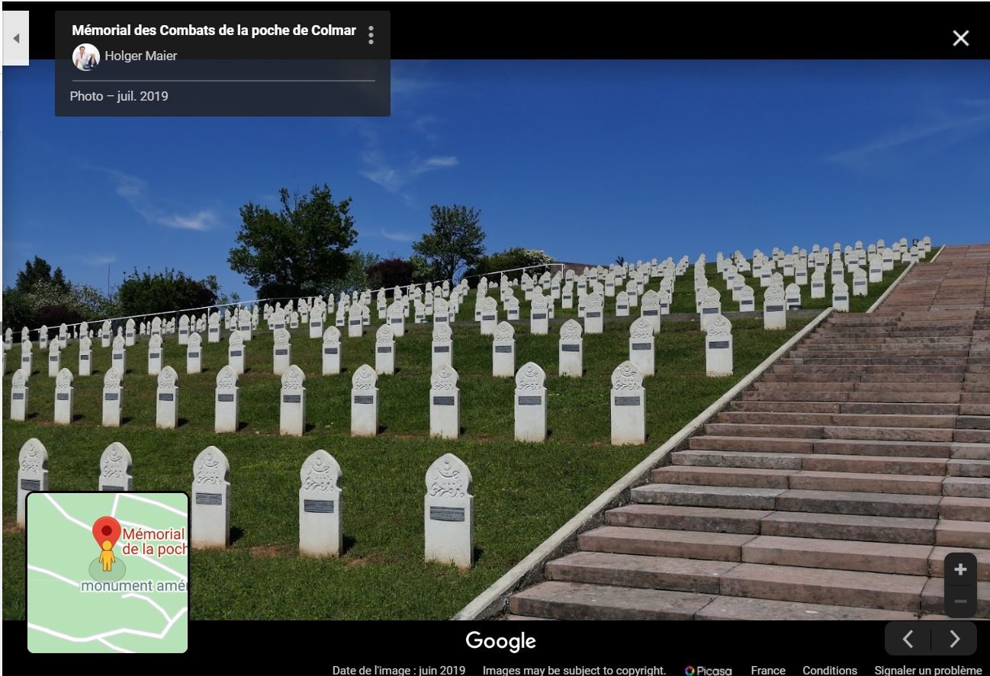Close the photo viewer
The height and width of the screenshot is (676, 990).
tap(960, 38)
